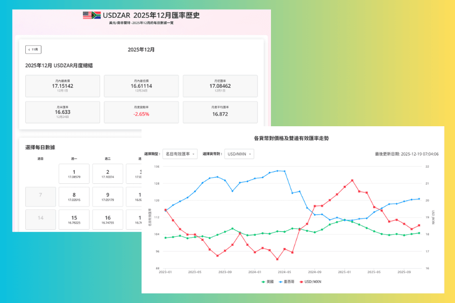The height and width of the screenshot is (303, 455).
Task: Toggle the 美國 series visibility in the chart legend
Action: (x=268, y=281)
